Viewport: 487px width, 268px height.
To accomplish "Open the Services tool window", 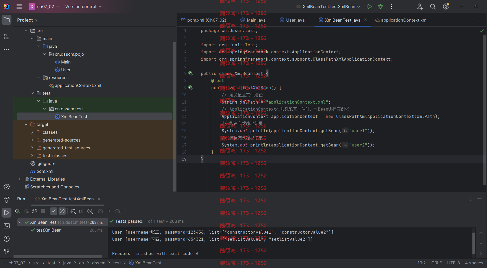I will click(x=7, y=187).
